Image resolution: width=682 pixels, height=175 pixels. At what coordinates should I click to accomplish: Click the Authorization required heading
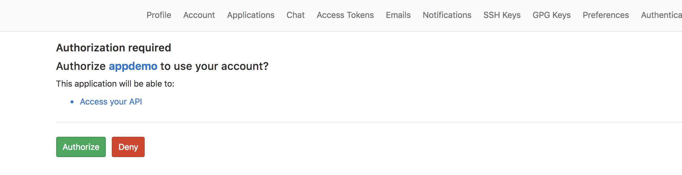pyautogui.click(x=114, y=48)
